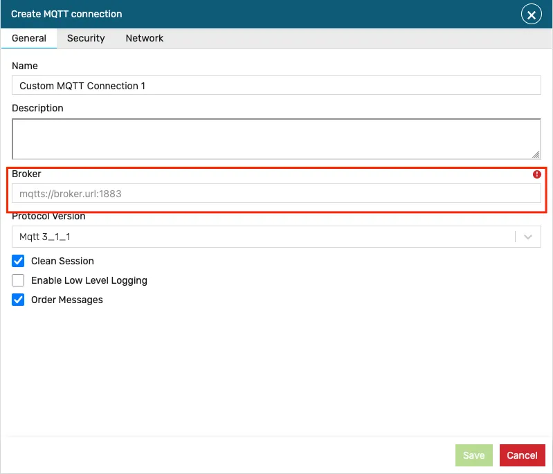Enable Low Level Logging checkbox
Viewport: 553px width, 474px height.
point(18,280)
